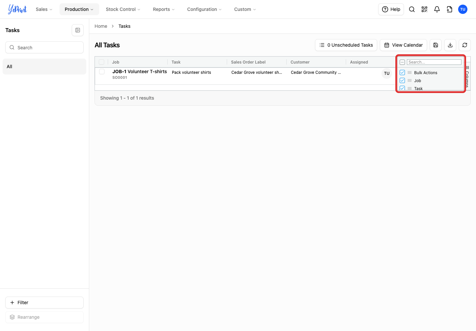The image size is (476, 331).
Task: Save the current view with floppy icon
Action: tap(436, 45)
